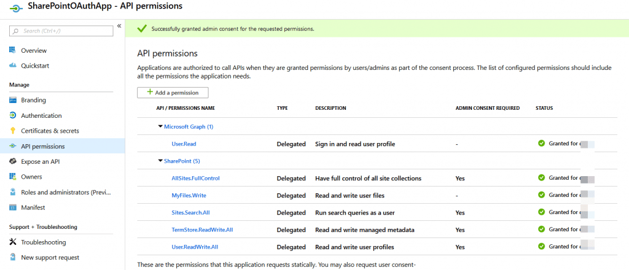629x270 pixels.
Task: Click the DESCRIPTION column header
Action: [330, 108]
